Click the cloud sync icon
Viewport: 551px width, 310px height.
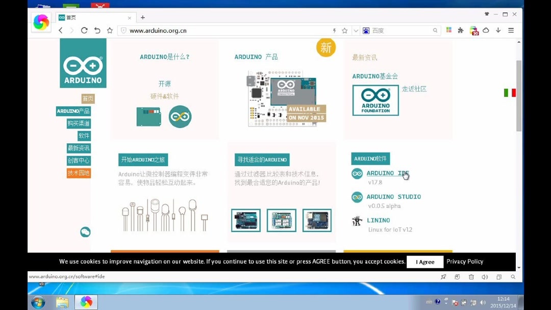486,30
